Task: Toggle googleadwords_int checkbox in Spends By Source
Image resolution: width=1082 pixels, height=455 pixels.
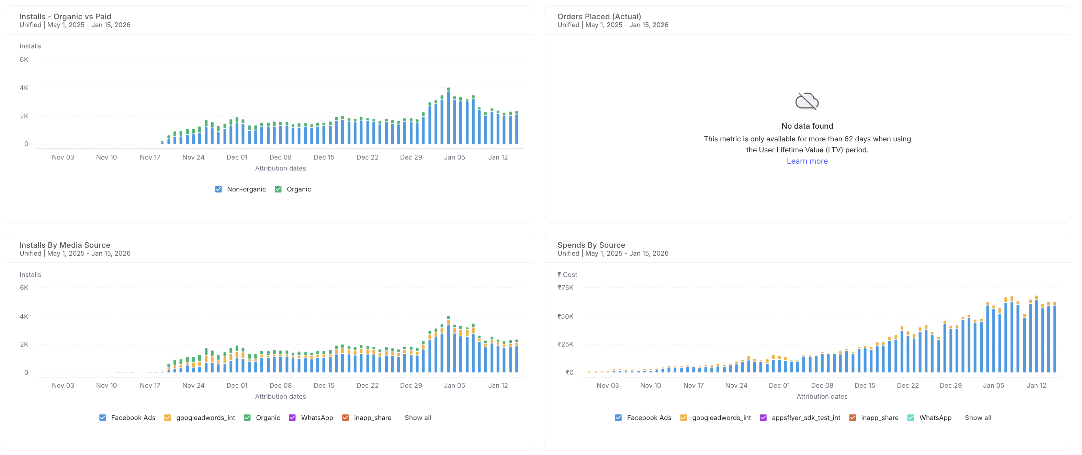Action: point(684,418)
